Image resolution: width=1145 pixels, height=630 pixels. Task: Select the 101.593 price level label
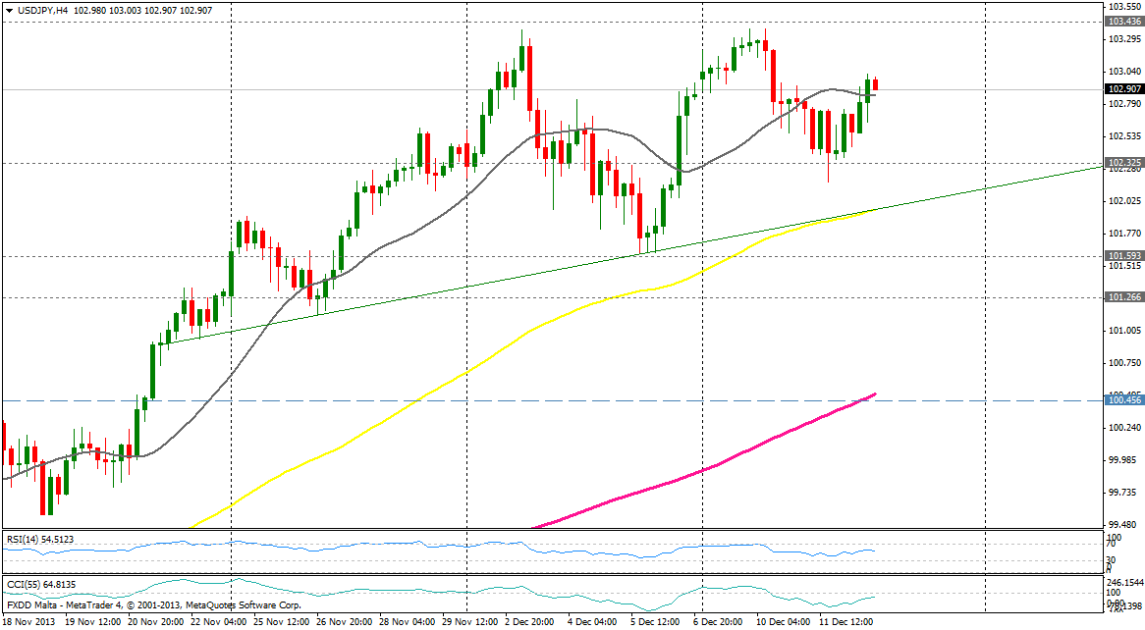pos(1122,255)
